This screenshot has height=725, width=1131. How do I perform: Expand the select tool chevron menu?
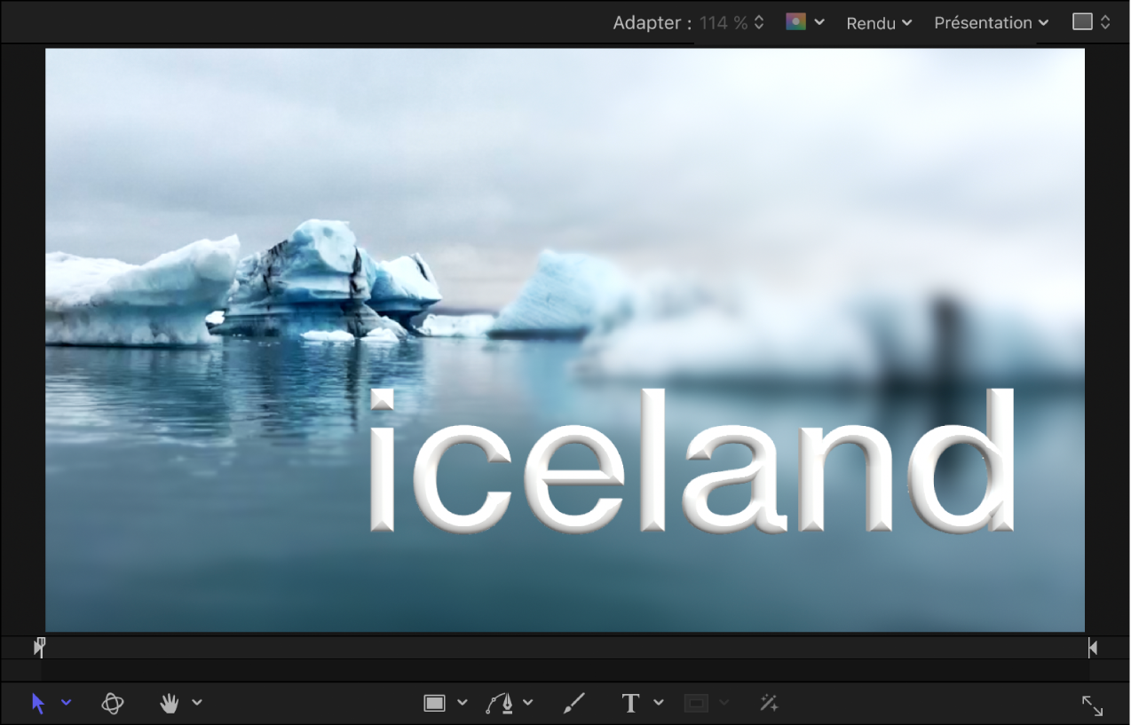[67, 703]
